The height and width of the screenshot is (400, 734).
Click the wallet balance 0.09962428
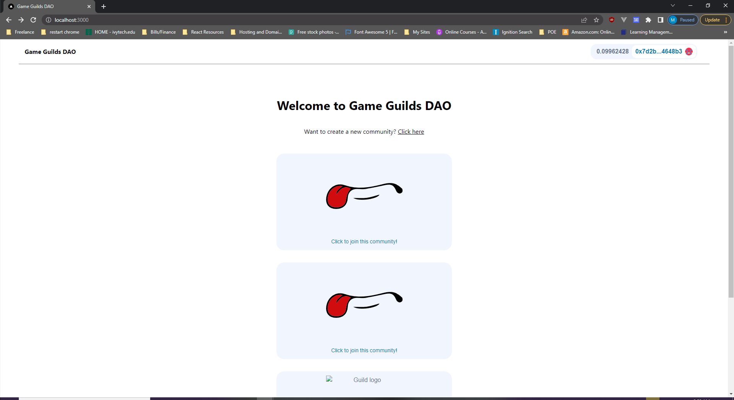[x=612, y=52]
